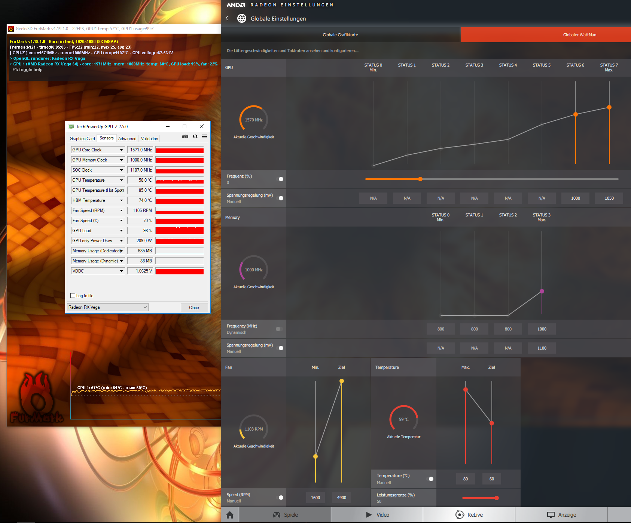Image resolution: width=631 pixels, height=523 pixels.
Task: Toggle Memory Spannungsregelung (mV) switch
Action: coord(280,348)
